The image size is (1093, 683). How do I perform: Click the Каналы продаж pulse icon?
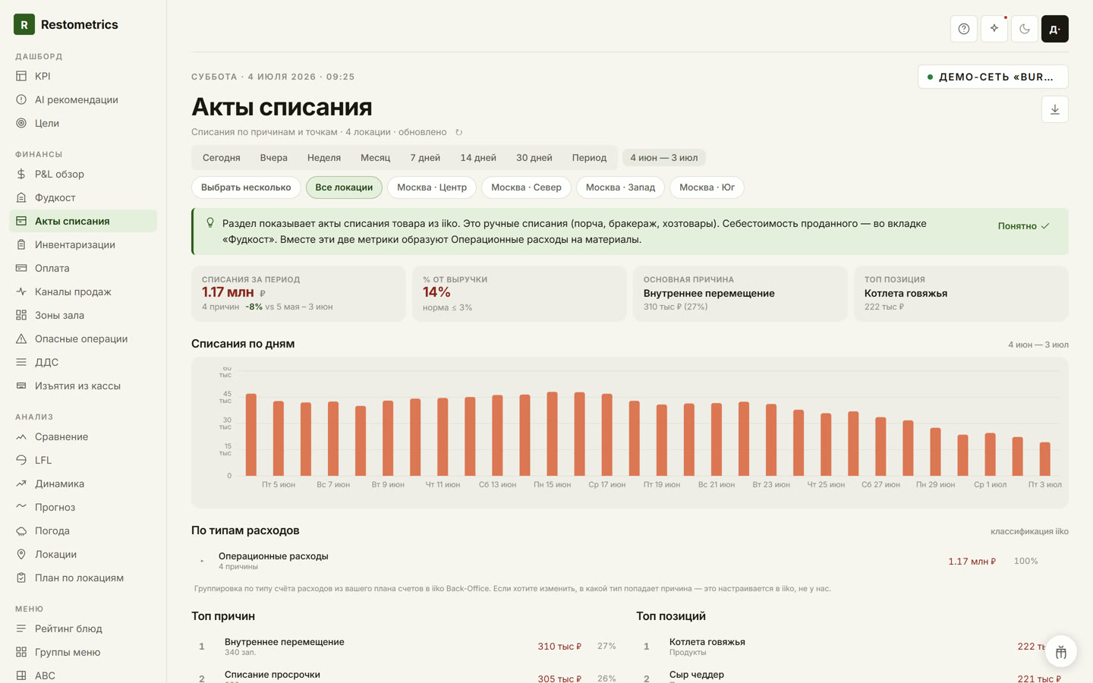21,291
